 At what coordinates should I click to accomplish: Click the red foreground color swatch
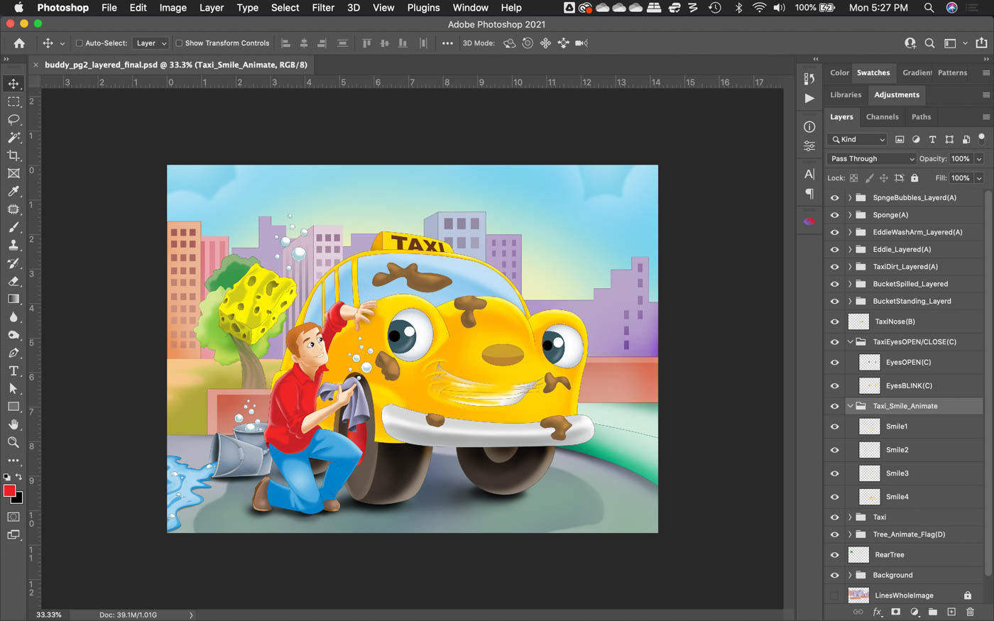[x=9, y=491]
